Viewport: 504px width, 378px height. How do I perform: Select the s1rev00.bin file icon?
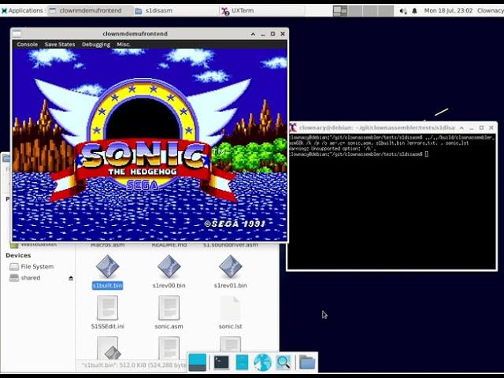click(x=169, y=266)
